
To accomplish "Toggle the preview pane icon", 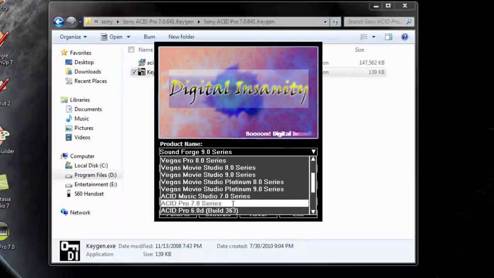I will coord(389,37).
